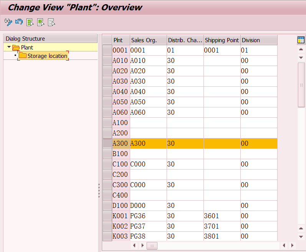This screenshot has height=252, width=306.
Task: Select row for plant D100 via row selector
Action: tap(107, 206)
